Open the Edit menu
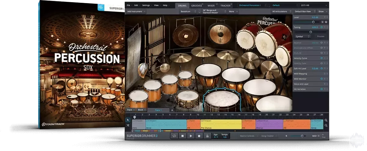The height and width of the screenshot is (151, 367). click(137, 5)
